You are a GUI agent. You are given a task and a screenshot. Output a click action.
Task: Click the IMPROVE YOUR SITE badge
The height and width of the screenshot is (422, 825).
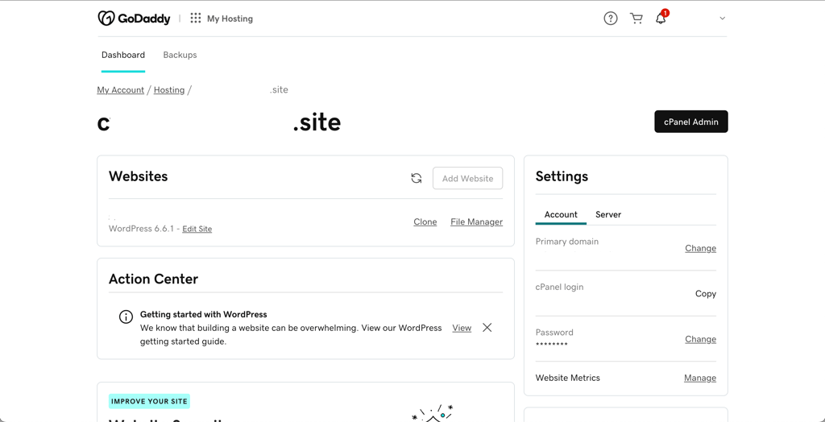tap(149, 402)
